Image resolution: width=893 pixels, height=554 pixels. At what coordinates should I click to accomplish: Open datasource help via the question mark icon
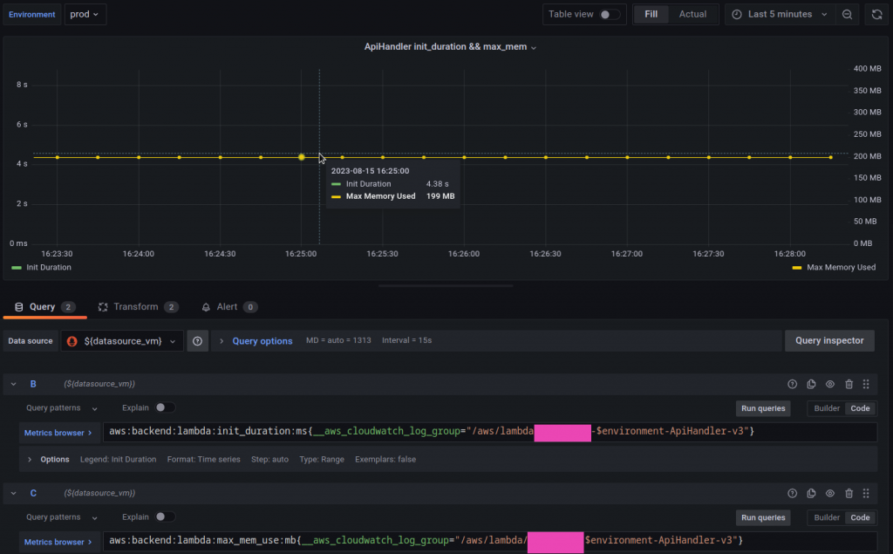(x=197, y=340)
